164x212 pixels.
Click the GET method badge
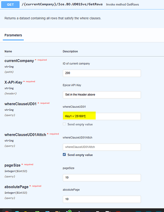point(10,5)
